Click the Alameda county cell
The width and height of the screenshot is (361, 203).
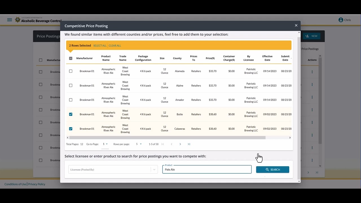[180, 71]
